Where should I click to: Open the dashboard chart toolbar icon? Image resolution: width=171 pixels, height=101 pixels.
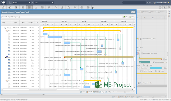(3, 7)
